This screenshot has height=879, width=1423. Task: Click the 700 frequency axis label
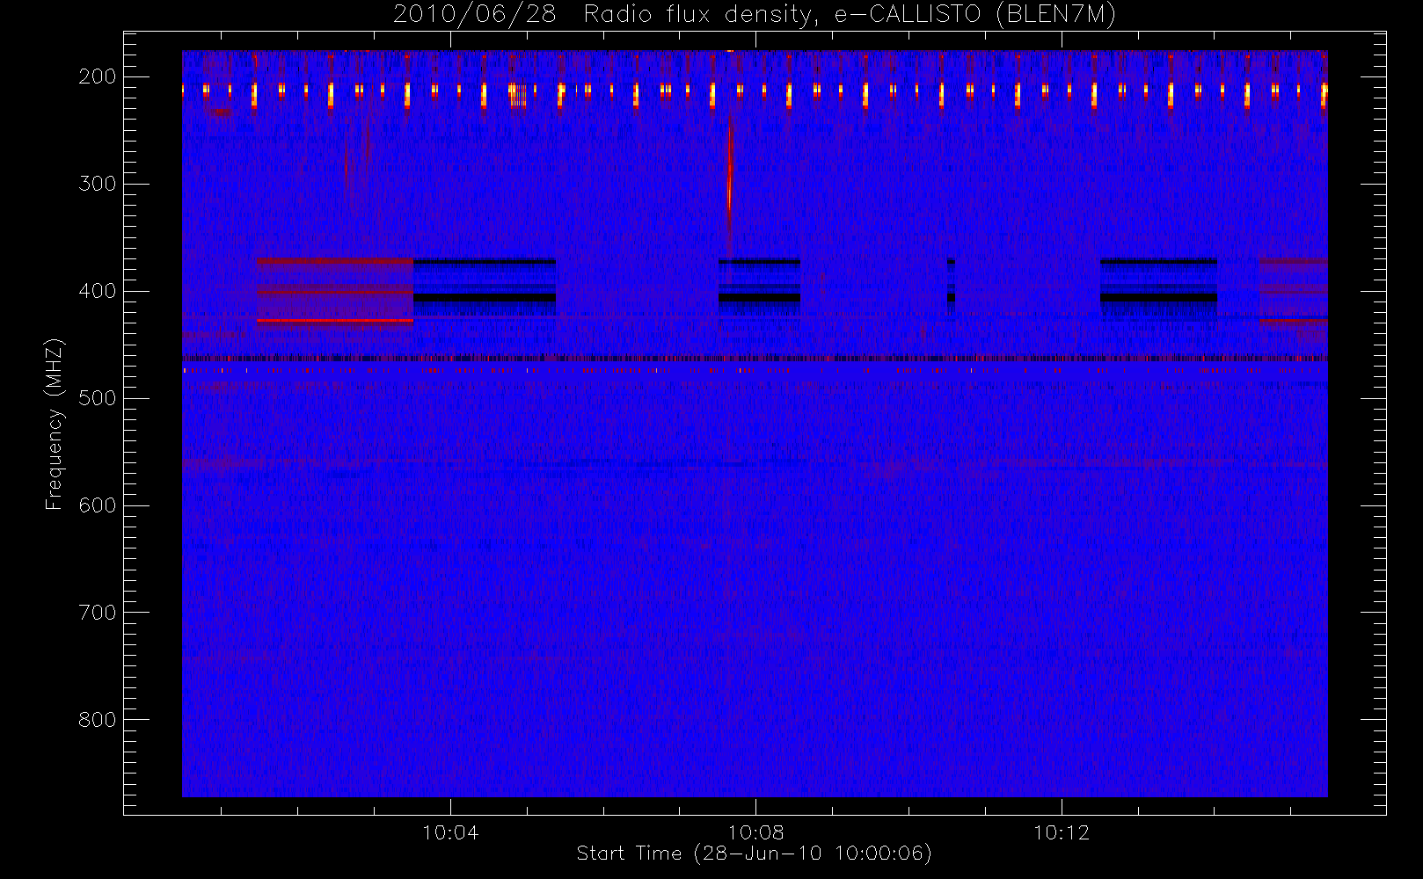97,613
